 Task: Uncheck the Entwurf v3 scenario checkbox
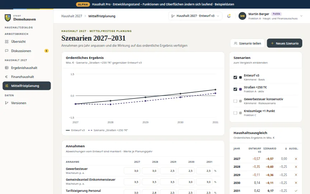tap(235, 77)
